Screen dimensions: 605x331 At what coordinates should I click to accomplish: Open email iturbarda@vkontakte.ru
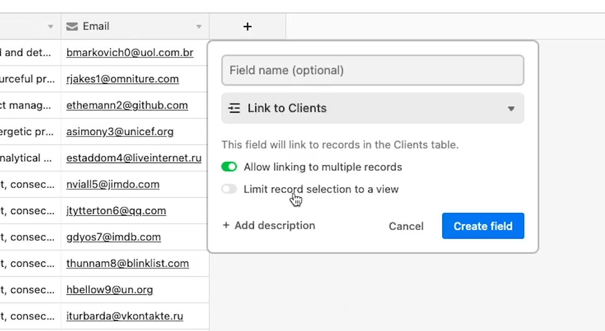124,316
